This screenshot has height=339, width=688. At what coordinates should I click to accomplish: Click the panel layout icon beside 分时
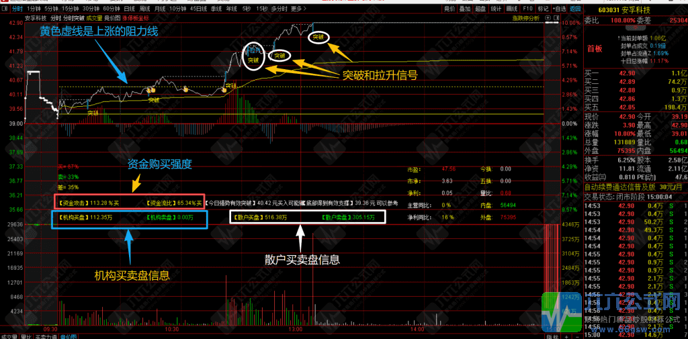click(x=5, y=9)
